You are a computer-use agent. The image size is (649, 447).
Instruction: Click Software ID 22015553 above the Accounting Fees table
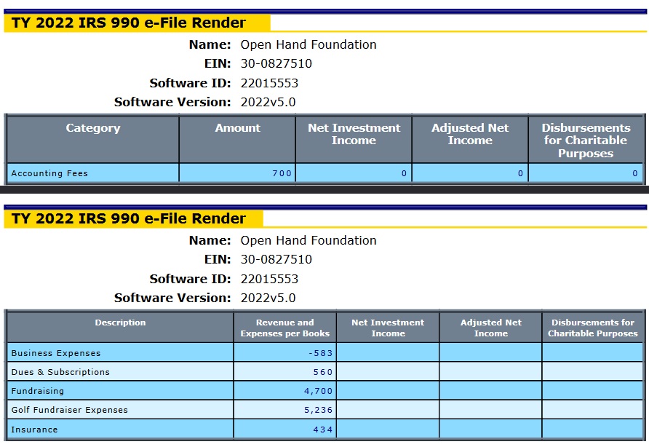click(x=269, y=83)
